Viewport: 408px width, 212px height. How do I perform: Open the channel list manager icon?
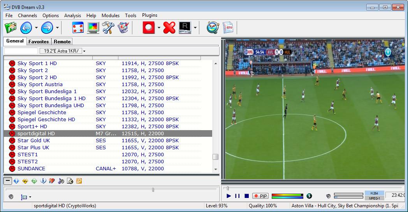11,28
